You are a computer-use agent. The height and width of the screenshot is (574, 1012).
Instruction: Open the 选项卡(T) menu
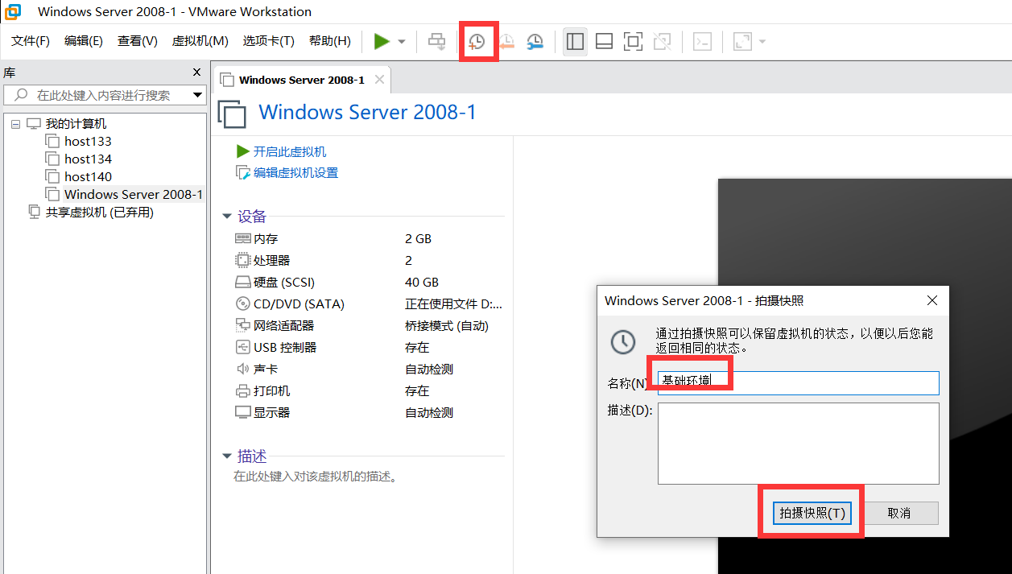(269, 41)
